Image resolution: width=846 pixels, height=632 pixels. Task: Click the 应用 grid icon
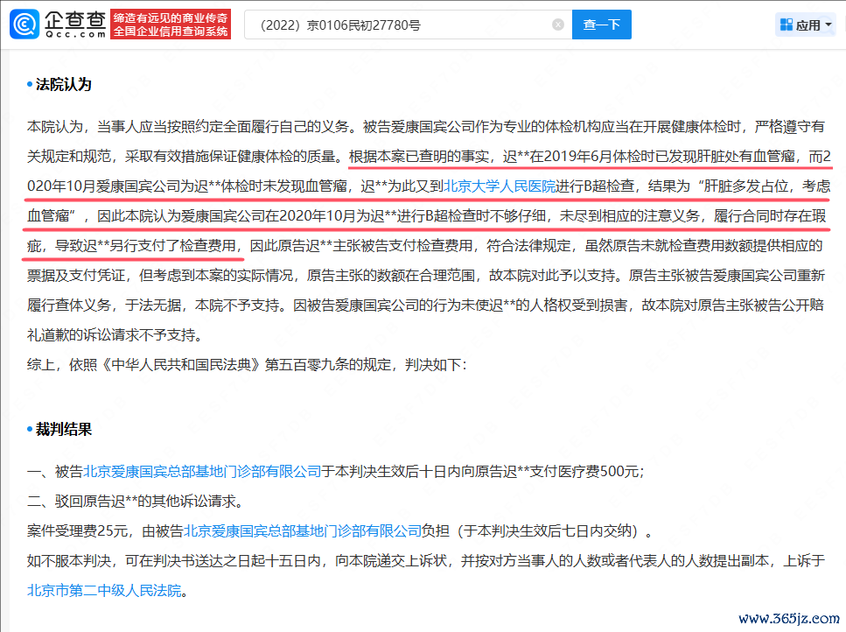787,25
